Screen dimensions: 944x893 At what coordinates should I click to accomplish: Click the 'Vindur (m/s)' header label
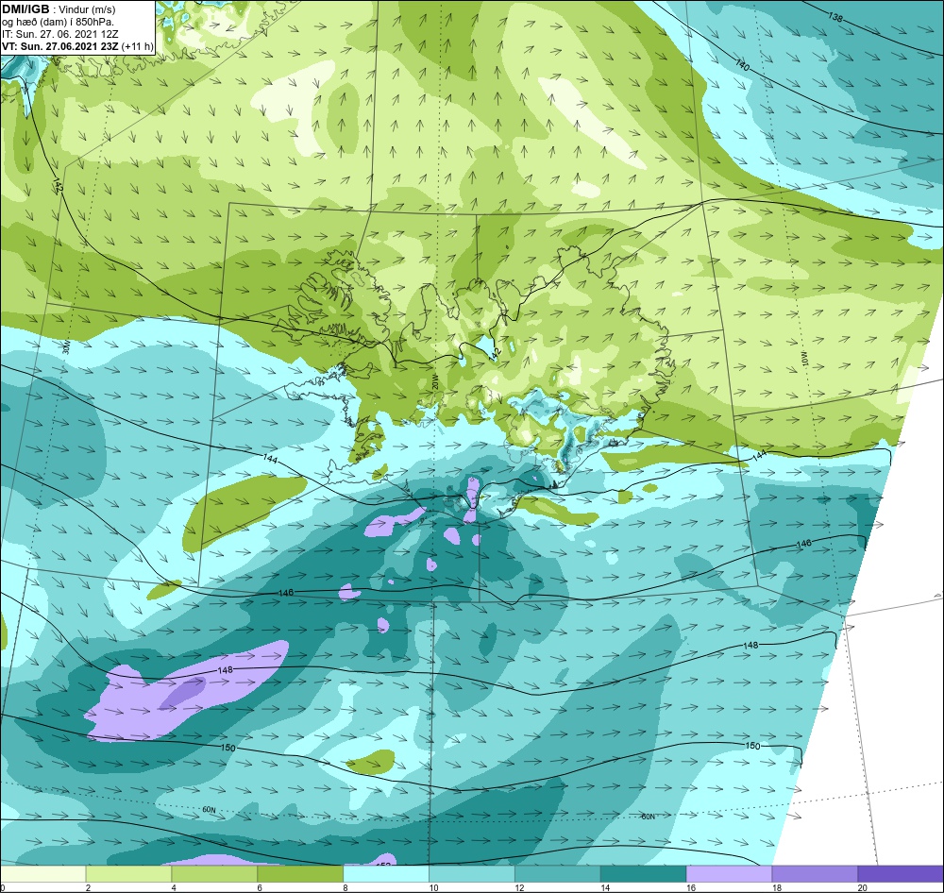pos(87,9)
